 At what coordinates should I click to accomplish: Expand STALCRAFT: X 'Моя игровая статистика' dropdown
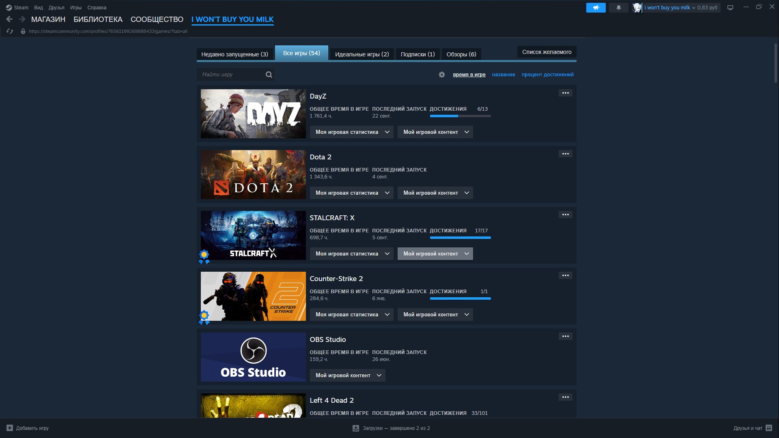coord(352,254)
